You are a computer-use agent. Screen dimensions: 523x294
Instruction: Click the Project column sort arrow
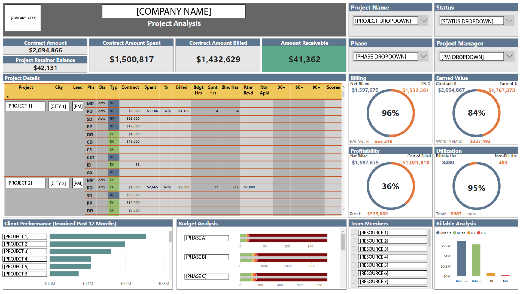coord(8,97)
